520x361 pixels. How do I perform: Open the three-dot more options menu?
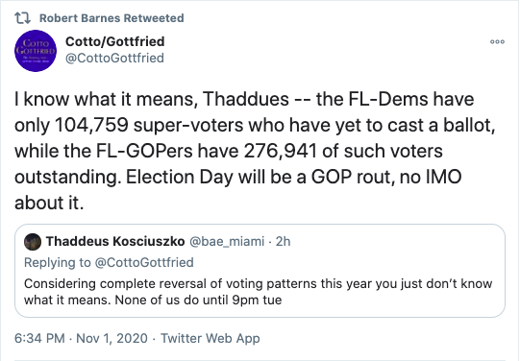[x=497, y=41]
